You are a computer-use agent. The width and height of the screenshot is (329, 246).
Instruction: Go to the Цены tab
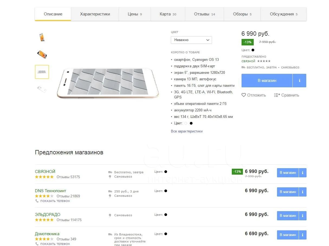135,14
